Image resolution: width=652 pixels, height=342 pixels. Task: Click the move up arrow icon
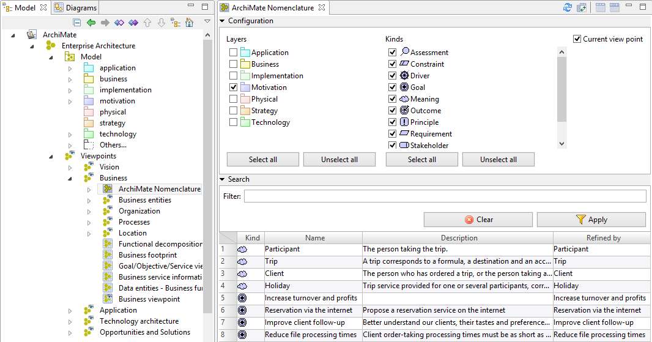(x=147, y=23)
